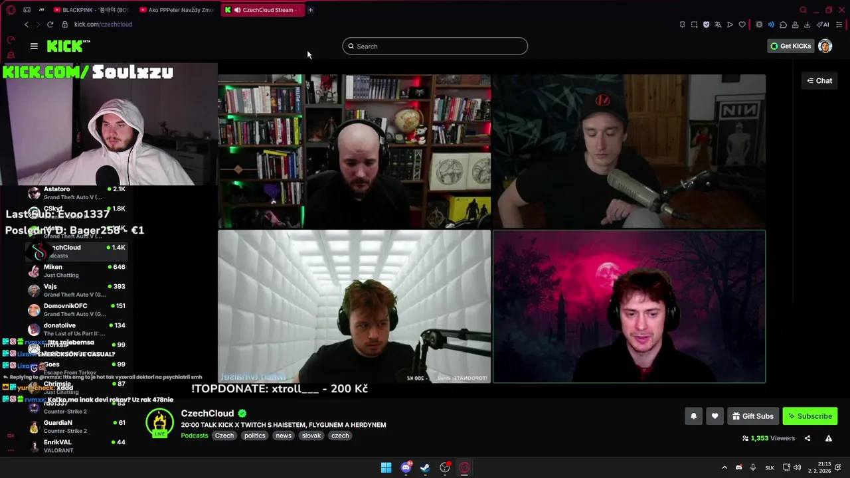Click the slovak tag
This screenshot has height=478, width=850.
pos(311,436)
